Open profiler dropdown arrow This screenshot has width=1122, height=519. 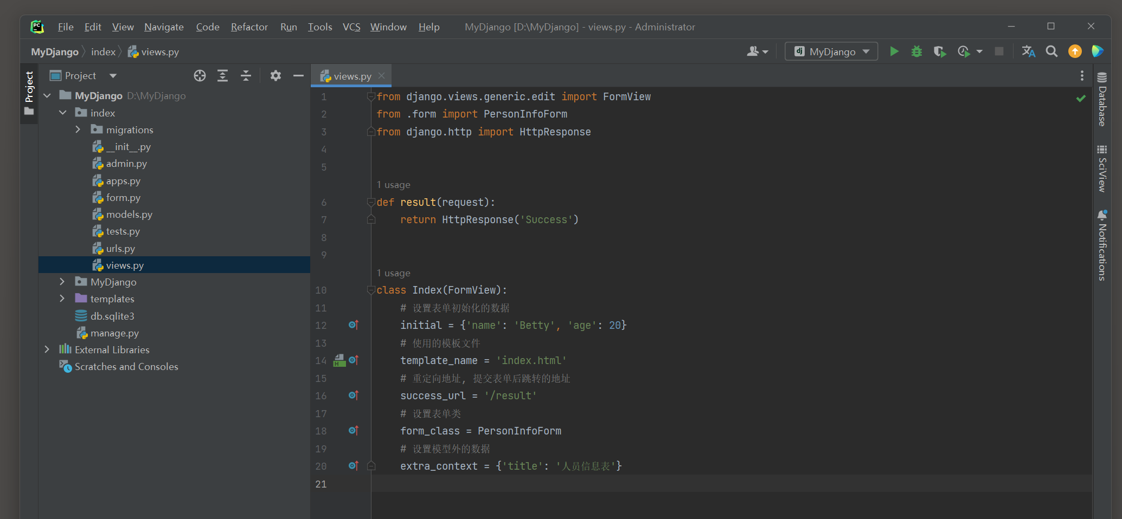coord(979,51)
